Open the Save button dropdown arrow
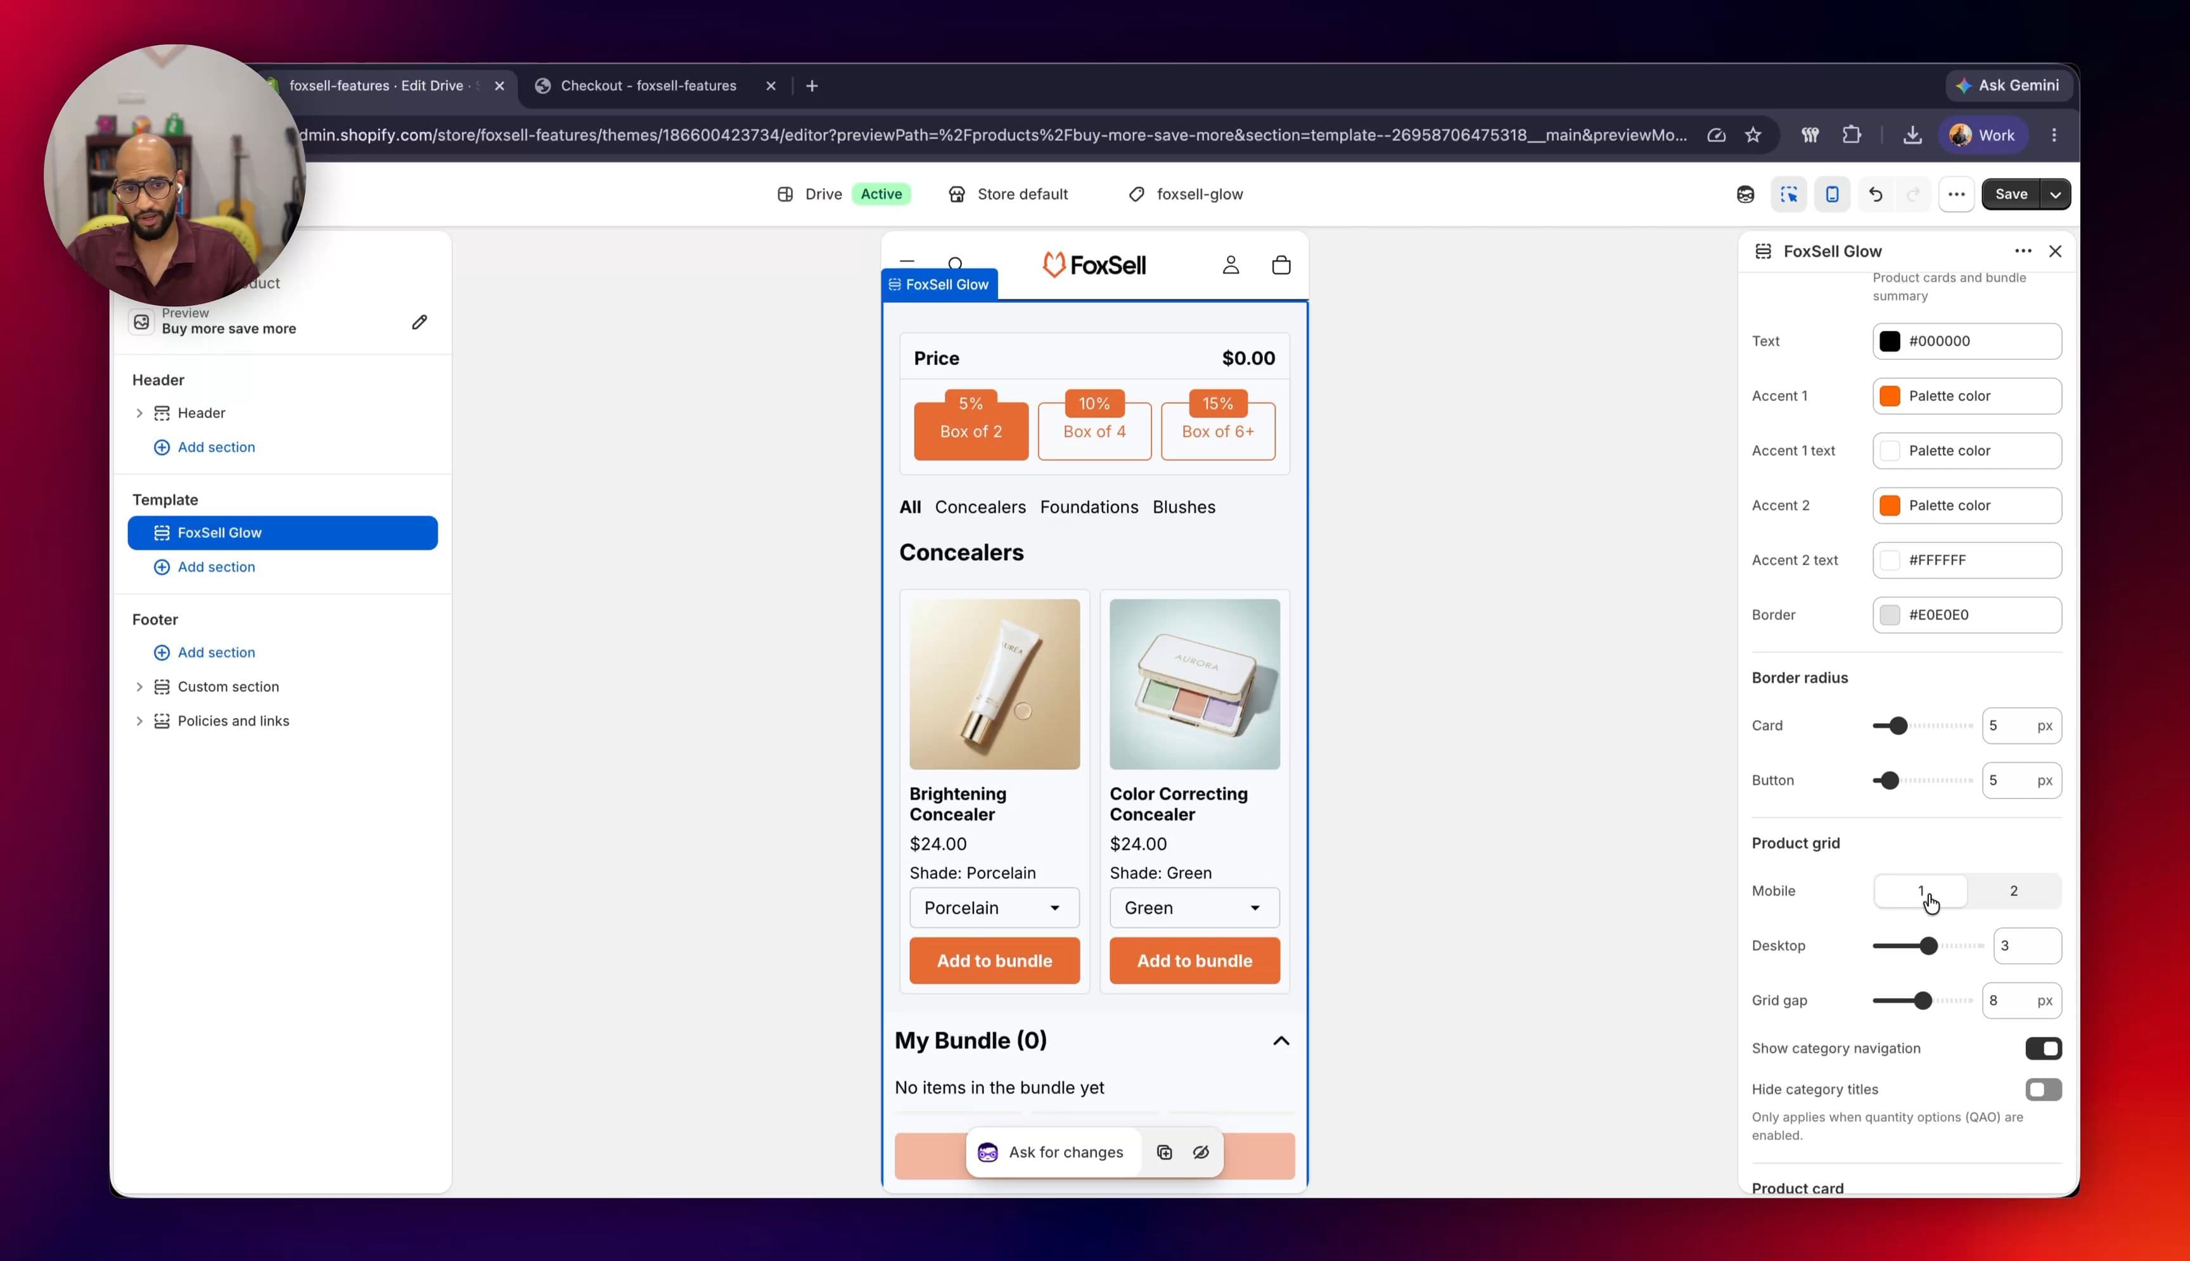 [x=2055, y=194]
